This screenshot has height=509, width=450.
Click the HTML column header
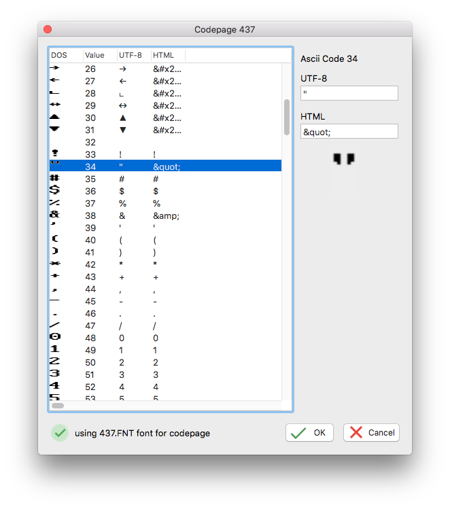tap(167, 55)
